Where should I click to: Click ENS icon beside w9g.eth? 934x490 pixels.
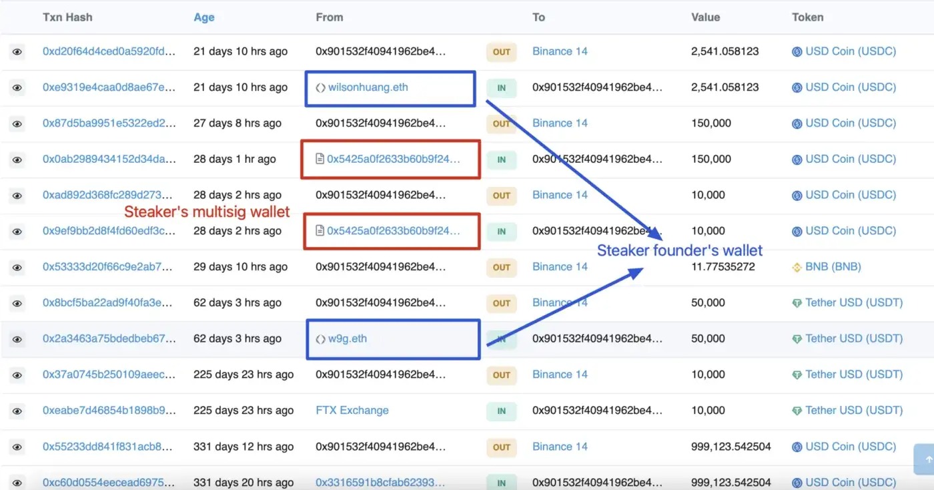321,339
